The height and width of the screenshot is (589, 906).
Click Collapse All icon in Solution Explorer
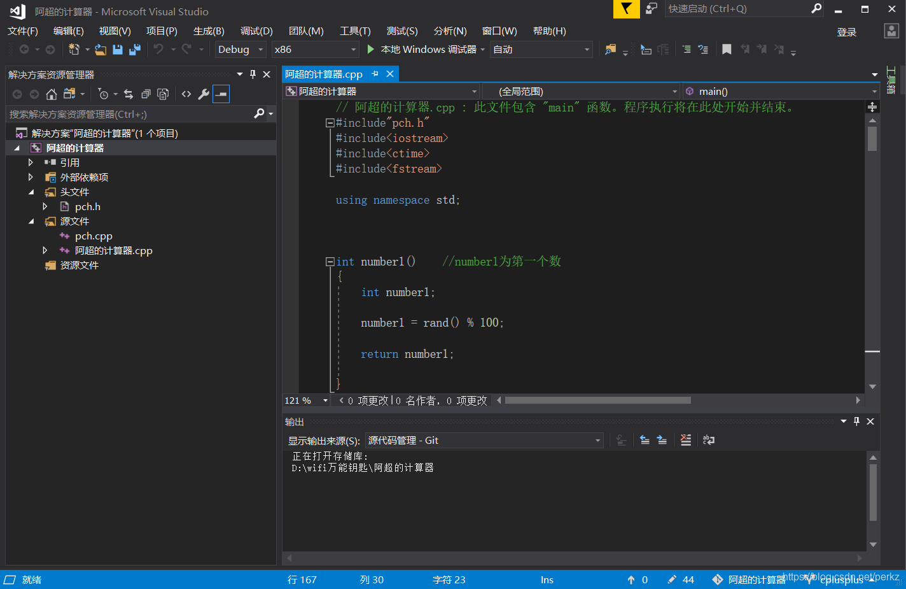point(146,94)
